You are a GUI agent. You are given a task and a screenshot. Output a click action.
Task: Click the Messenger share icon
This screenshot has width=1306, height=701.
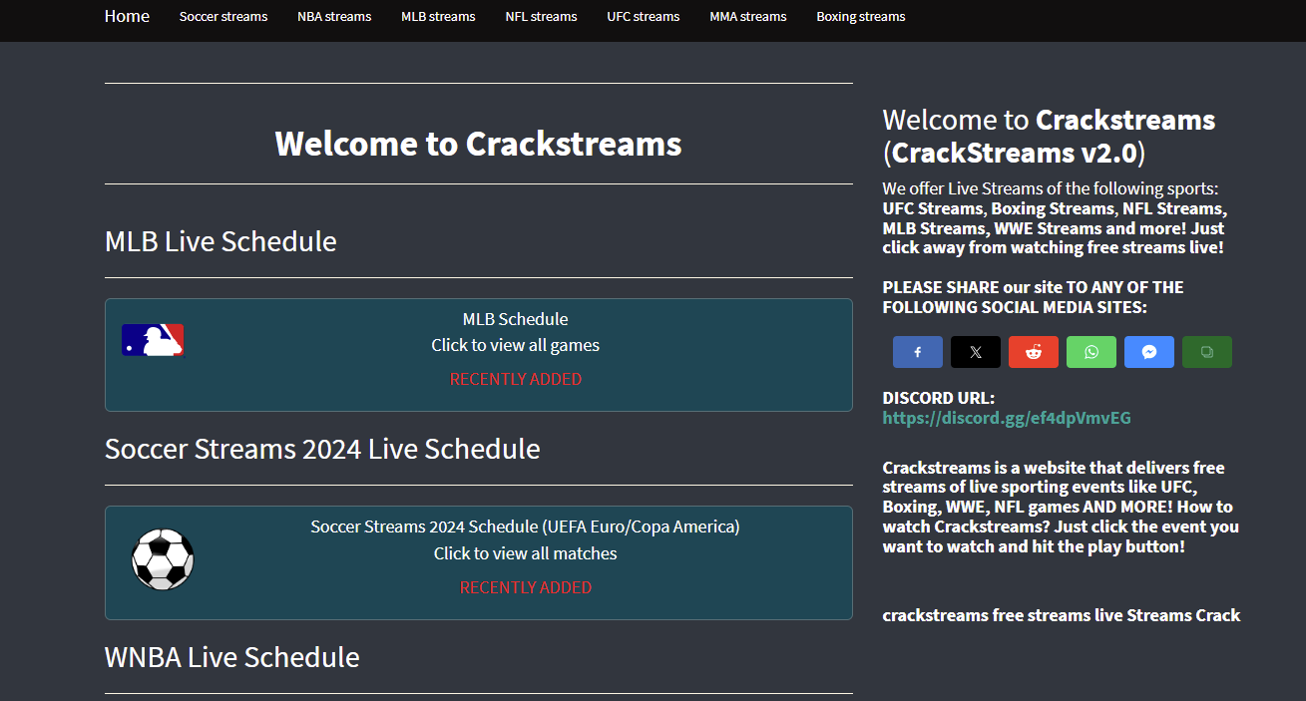coord(1149,352)
